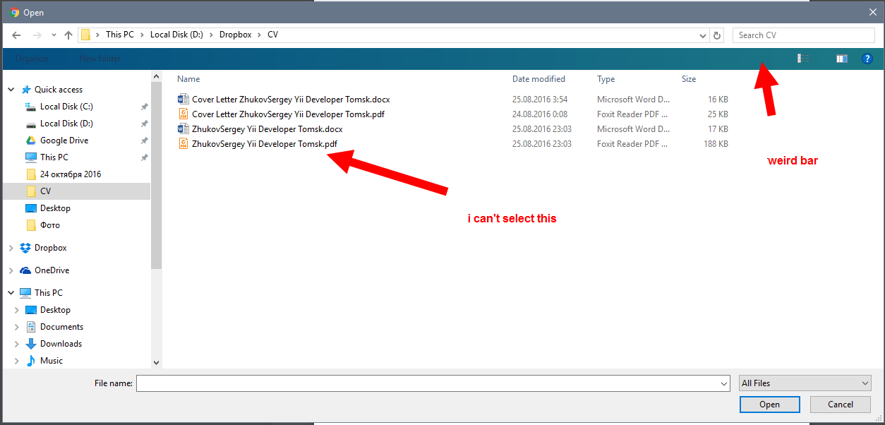Open Local Disk (C:) in sidebar
Screen dimensions: 885x425
pyautogui.click(x=66, y=107)
